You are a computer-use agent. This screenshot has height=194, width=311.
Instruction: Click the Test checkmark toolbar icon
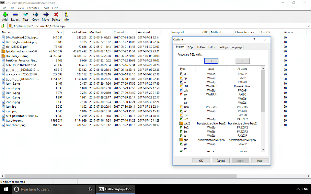(25, 15)
